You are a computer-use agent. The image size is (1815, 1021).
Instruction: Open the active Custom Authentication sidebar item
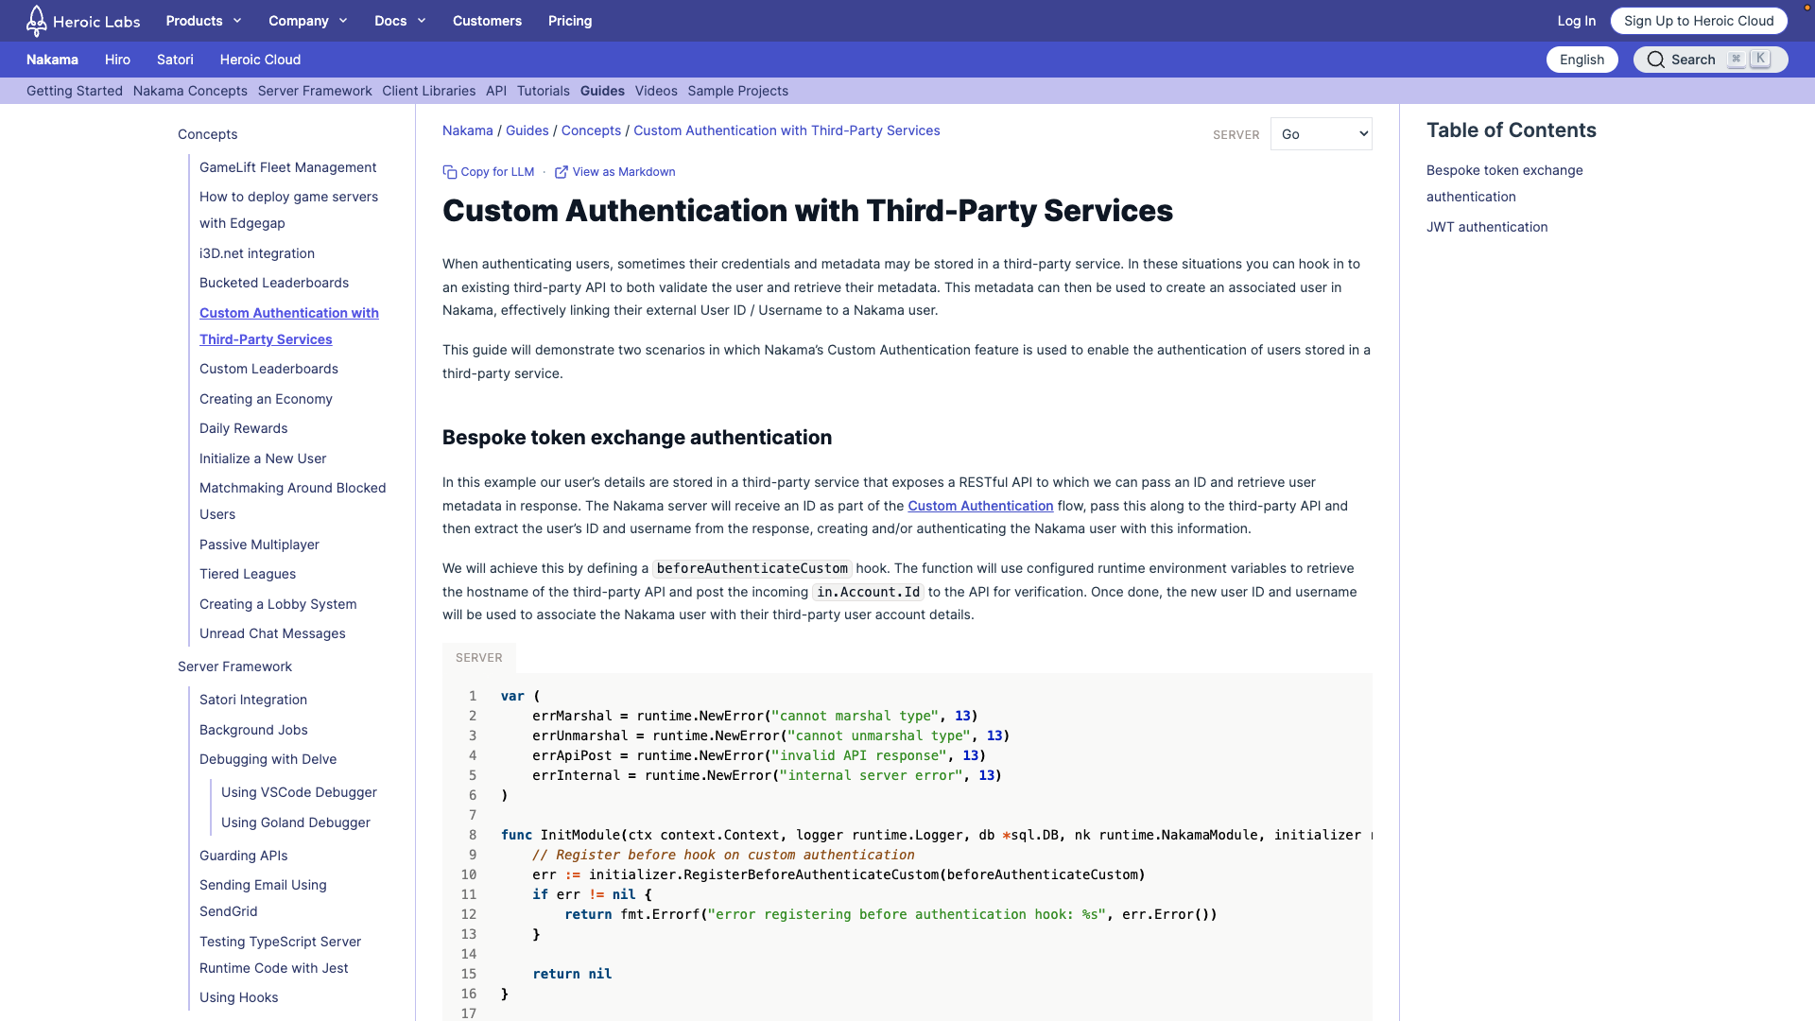289,326
